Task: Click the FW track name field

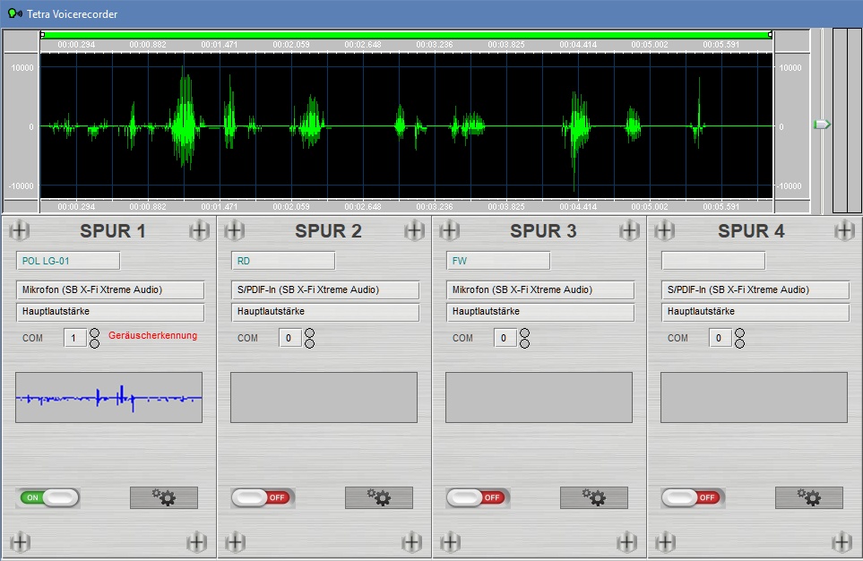Action: [498, 261]
